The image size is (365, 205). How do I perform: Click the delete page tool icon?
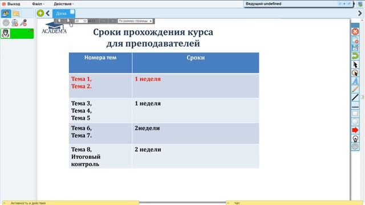pos(355,40)
